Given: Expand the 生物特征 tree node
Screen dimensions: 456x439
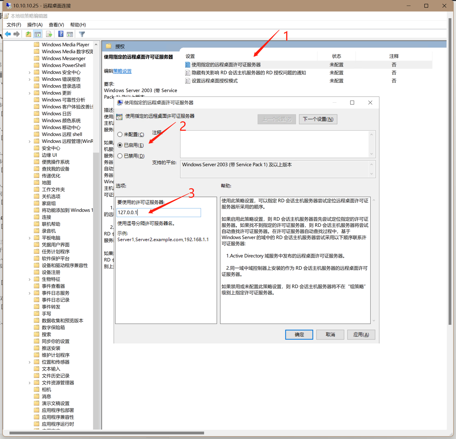Looking at the screenshot, I should [29, 279].
